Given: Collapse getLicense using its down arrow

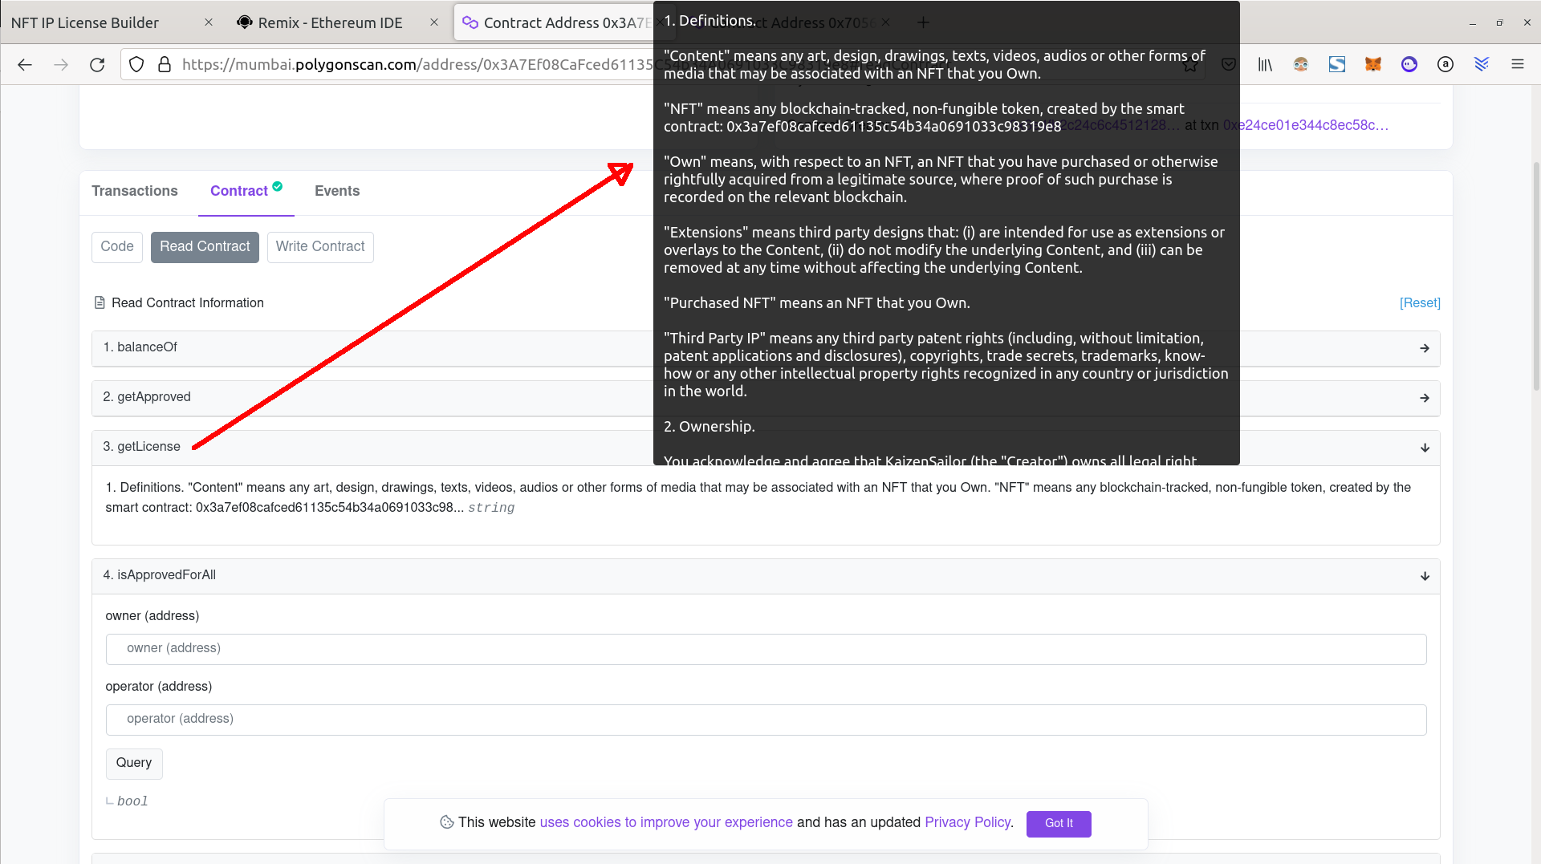Looking at the screenshot, I should [1425, 448].
